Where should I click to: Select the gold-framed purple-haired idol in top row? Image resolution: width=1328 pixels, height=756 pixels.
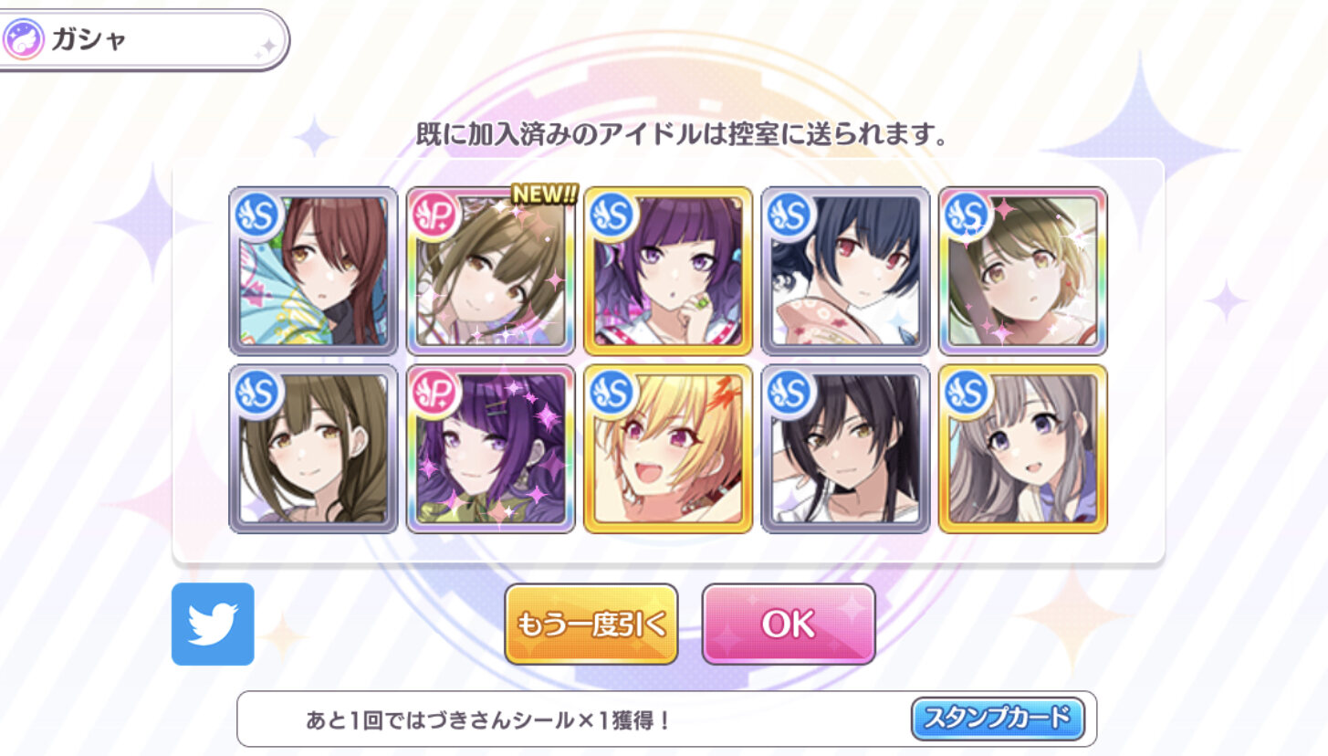(x=668, y=271)
